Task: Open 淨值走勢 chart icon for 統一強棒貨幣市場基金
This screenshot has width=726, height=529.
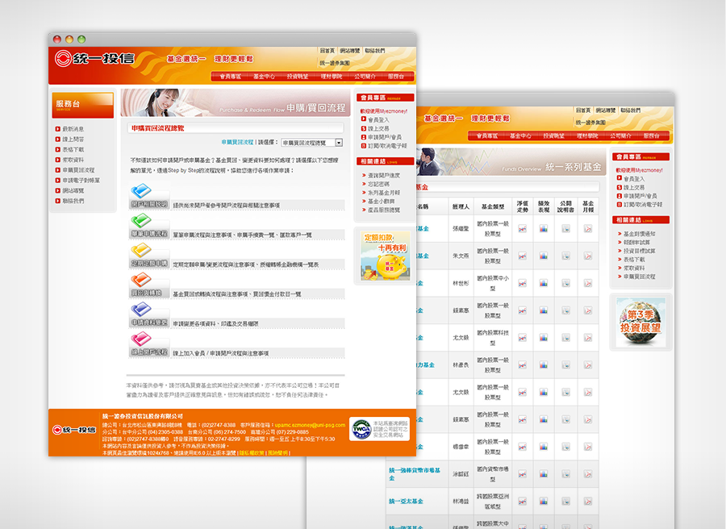Action: point(522,474)
